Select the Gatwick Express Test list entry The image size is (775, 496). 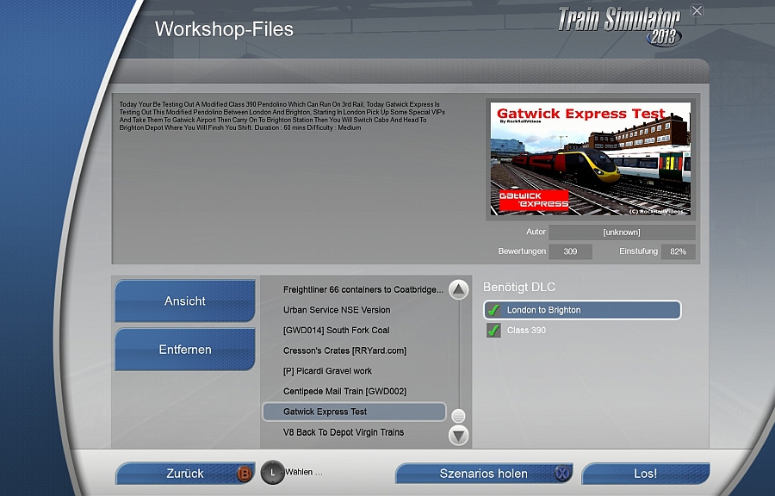coord(354,412)
